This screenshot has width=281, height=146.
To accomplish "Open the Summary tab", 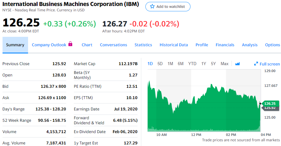I will click(x=15, y=45).
